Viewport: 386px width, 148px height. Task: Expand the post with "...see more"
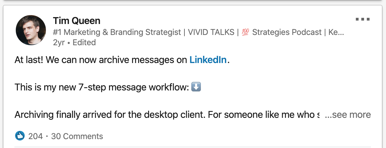point(348,115)
